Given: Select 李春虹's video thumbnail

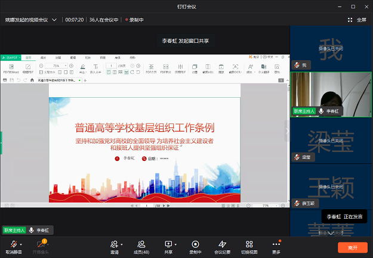Looking at the screenshot, I should tap(331, 94).
